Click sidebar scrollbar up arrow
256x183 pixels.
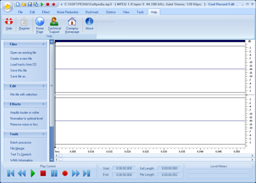(x=52, y=42)
